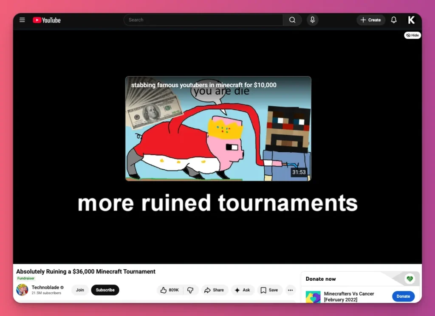Hide the end screen suggestions
Screen dimensions: 435x316
click(412, 35)
